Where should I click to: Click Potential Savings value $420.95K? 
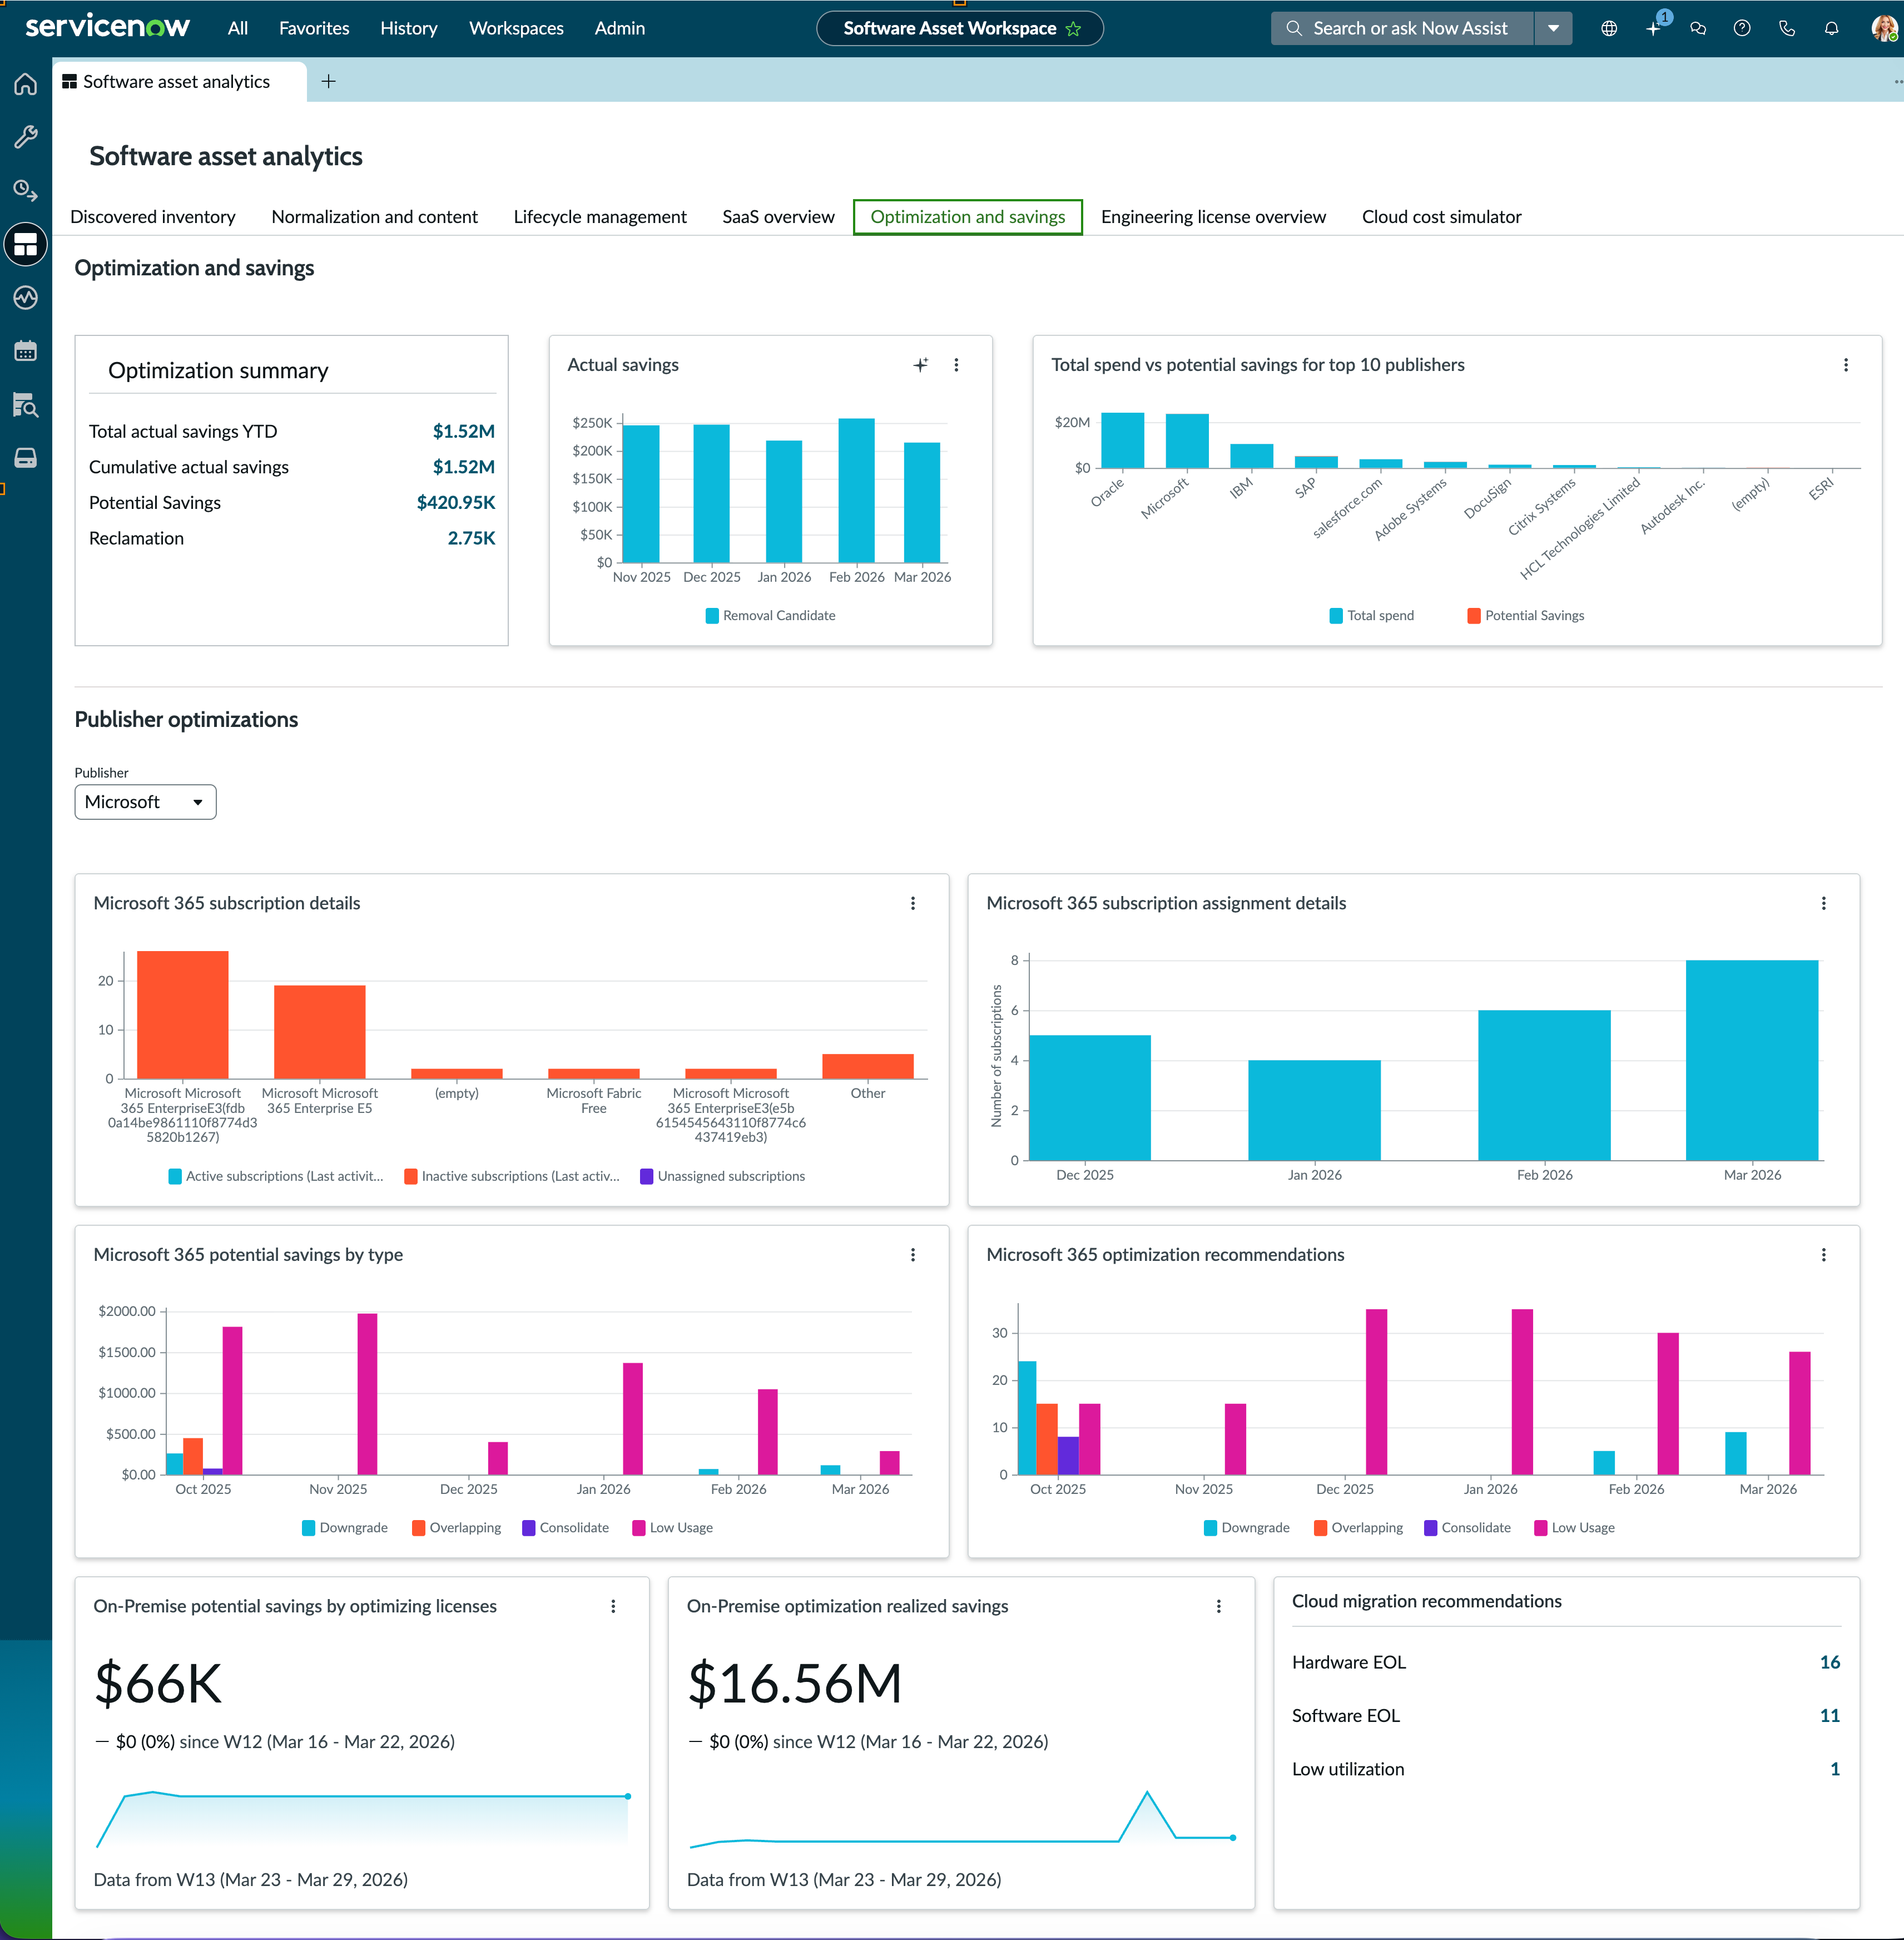(456, 502)
